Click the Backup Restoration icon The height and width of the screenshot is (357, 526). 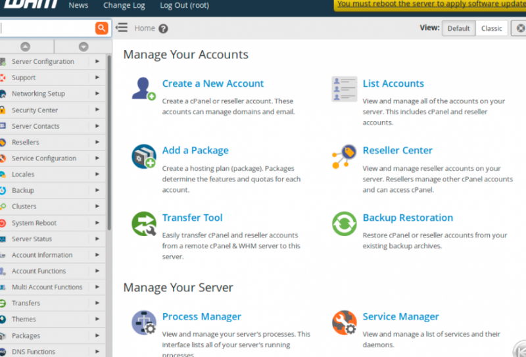[x=344, y=224]
